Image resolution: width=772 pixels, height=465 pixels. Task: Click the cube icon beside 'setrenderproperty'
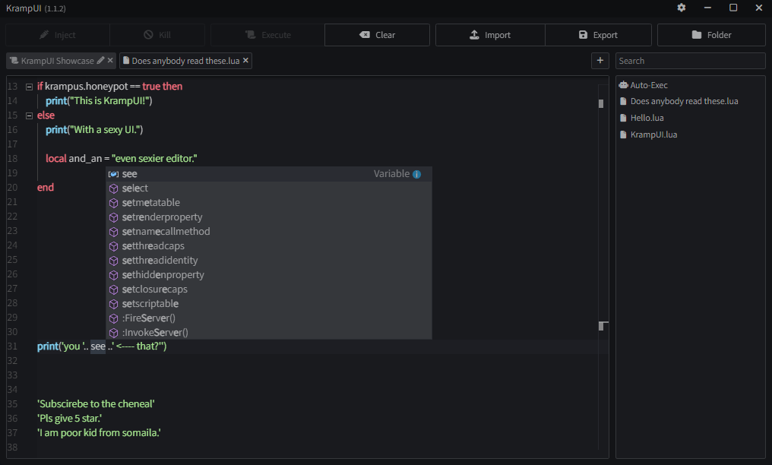(x=114, y=217)
